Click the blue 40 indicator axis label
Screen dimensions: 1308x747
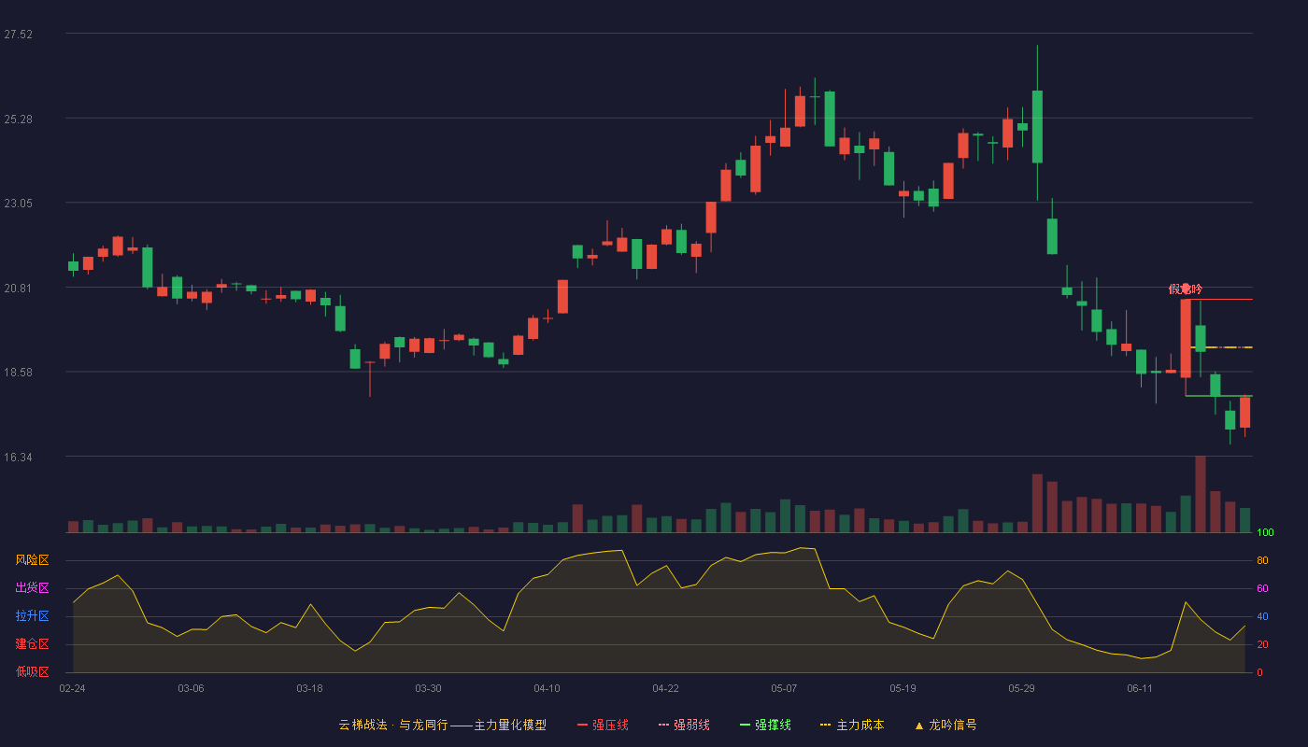tap(1262, 616)
